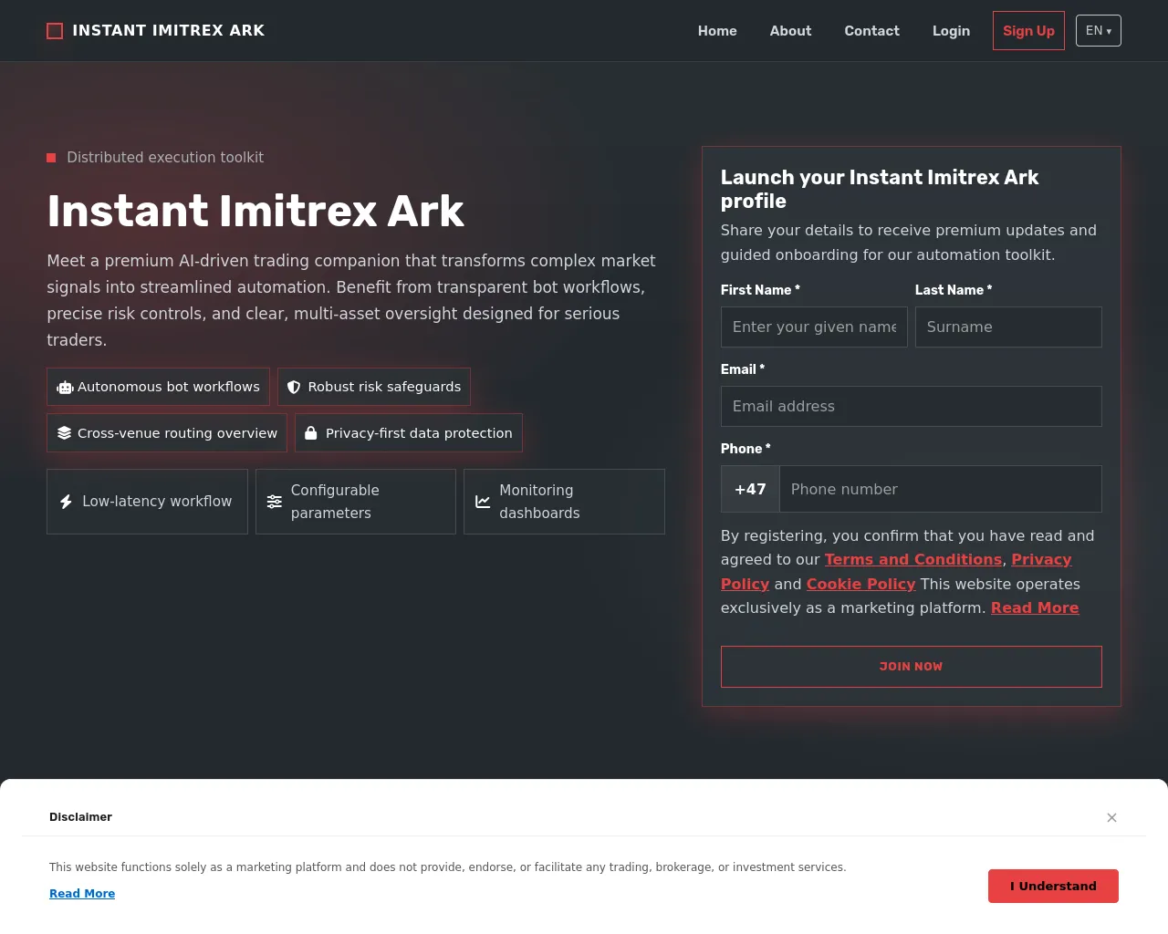Select Contact in the top navigation

[x=871, y=31]
